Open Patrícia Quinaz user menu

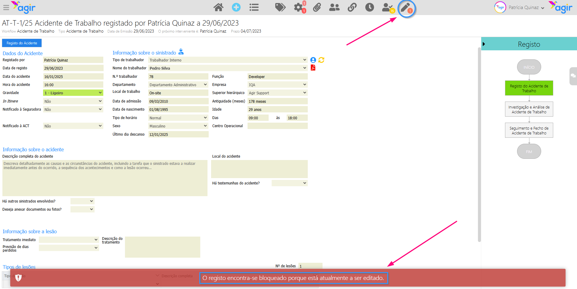click(x=526, y=8)
